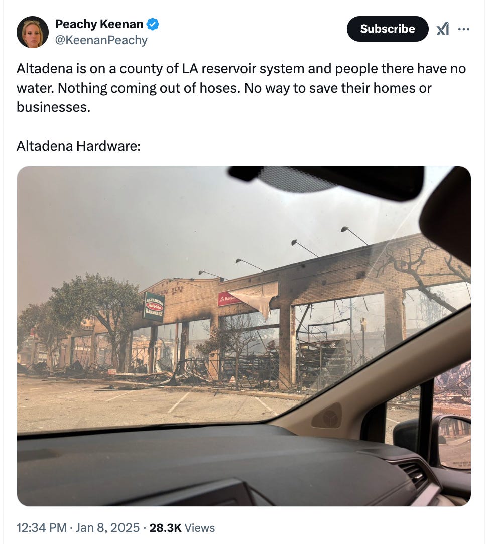Select the "Altadena Hardware:" caption line

[x=78, y=146]
